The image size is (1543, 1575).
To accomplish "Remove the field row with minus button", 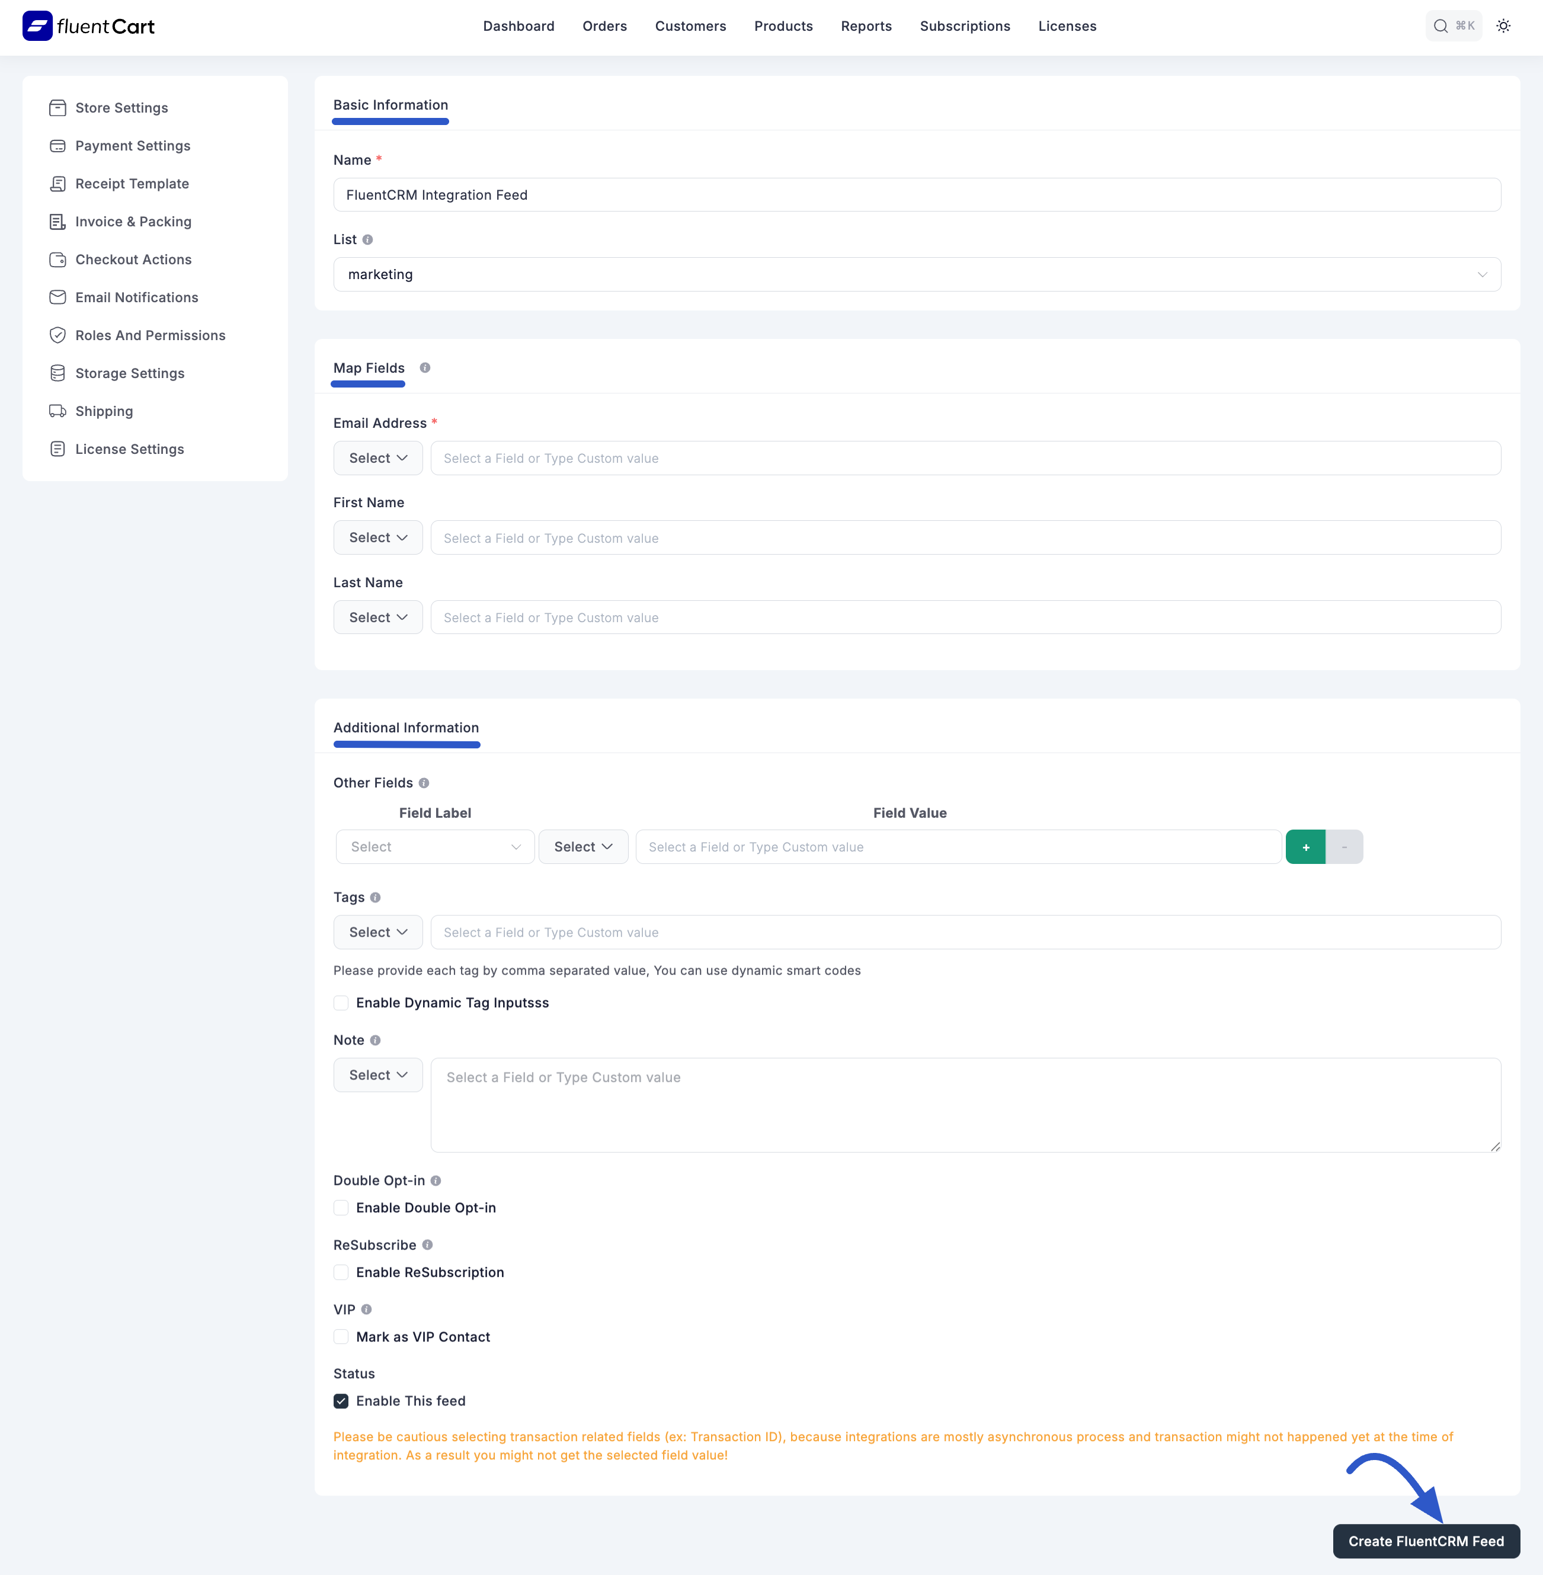I will pyautogui.click(x=1344, y=847).
